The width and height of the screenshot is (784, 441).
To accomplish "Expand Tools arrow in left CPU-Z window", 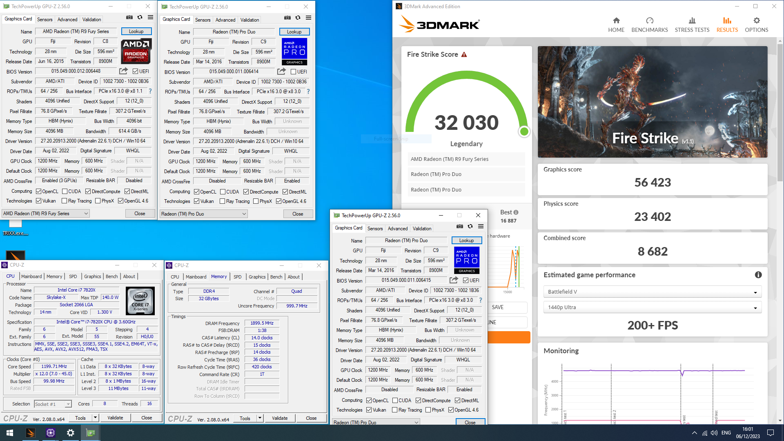I will [x=95, y=418].
